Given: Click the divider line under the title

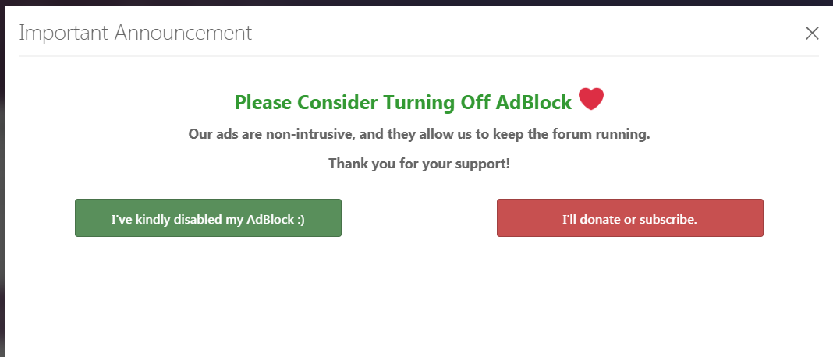Looking at the screenshot, I should point(419,56).
